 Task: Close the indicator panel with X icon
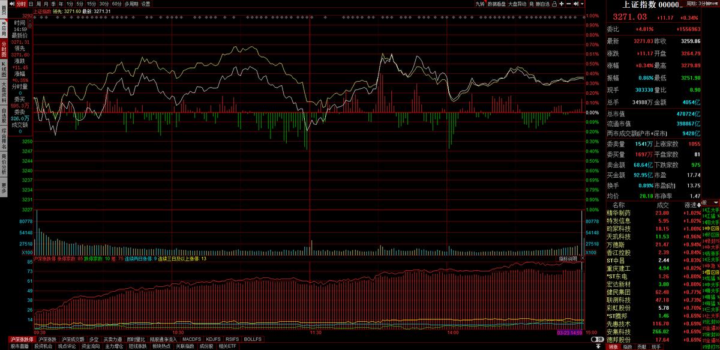click(x=582, y=259)
